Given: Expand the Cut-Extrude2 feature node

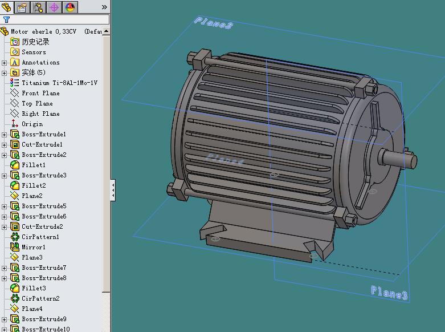Looking at the screenshot, I should 5,227.
